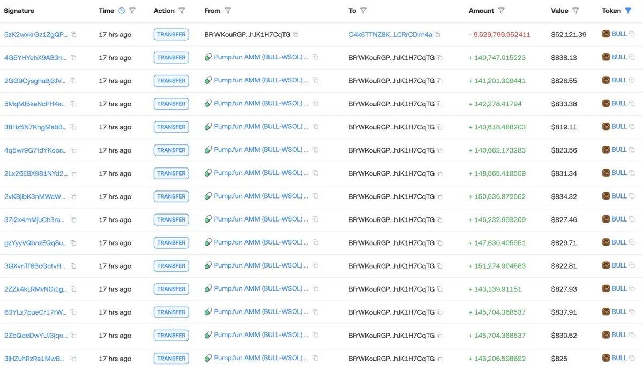Open the Value column filter
643x366 pixels.
(x=575, y=11)
